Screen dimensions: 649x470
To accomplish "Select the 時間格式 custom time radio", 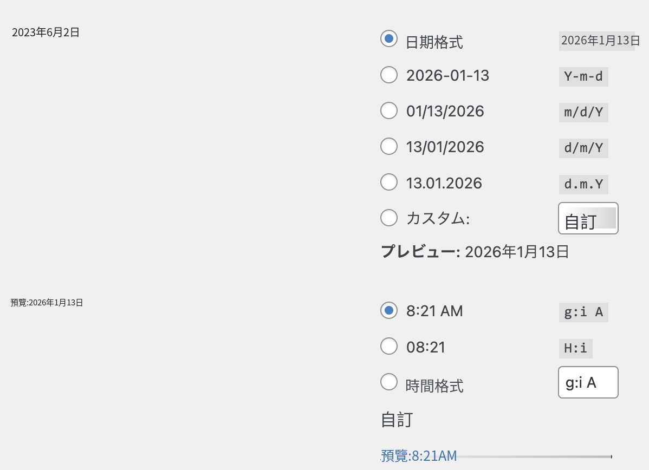I will [x=388, y=382].
